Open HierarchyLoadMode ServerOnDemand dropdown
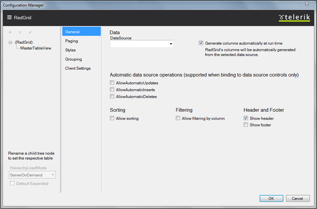Viewport: 317px width, 209px height. coord(32,175)
